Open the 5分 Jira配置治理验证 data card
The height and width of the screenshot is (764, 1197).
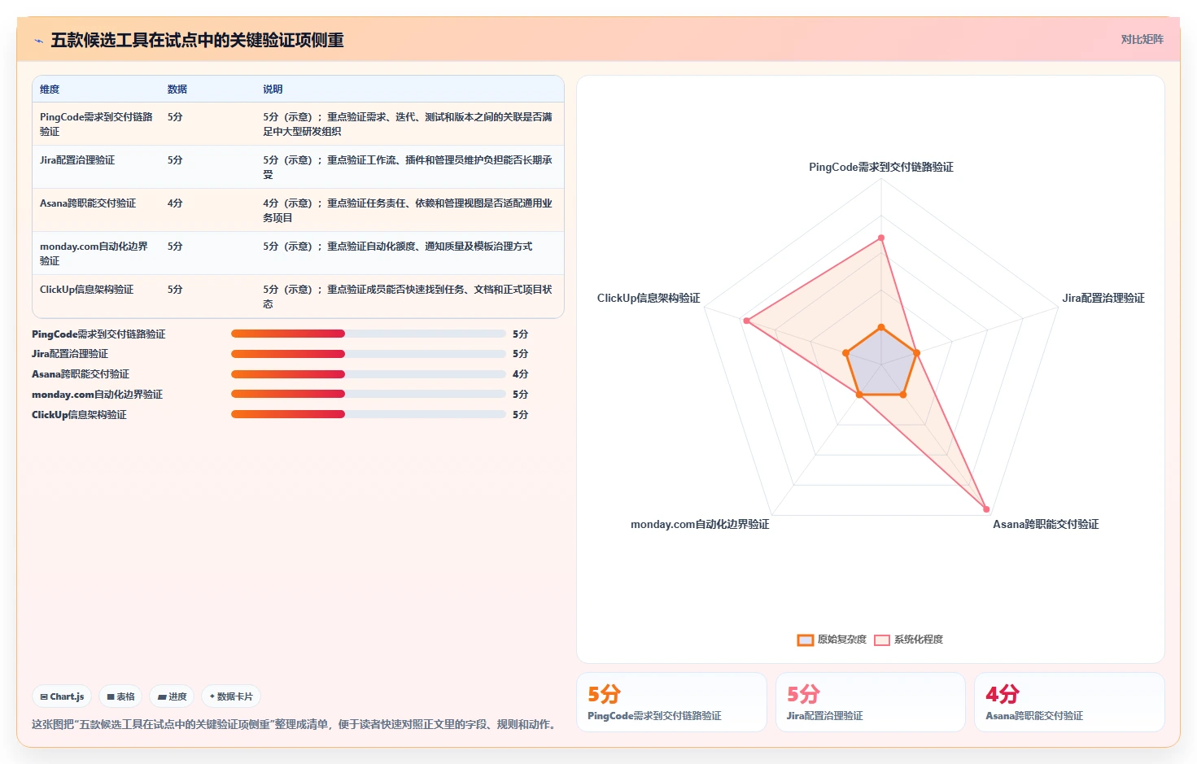point(871,702)
